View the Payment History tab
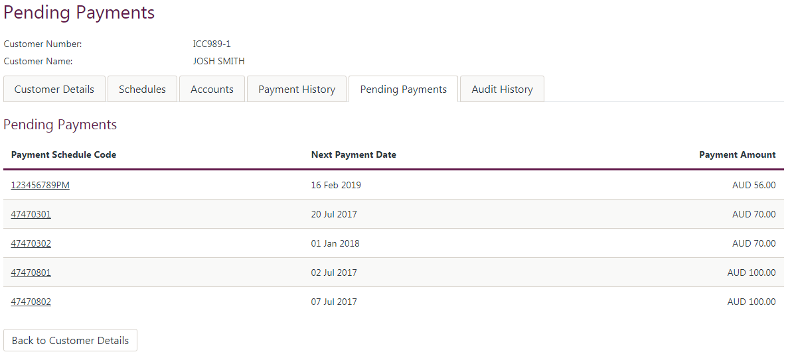The width and height of the screenshot is (792, 358). (x=297, y=89)
